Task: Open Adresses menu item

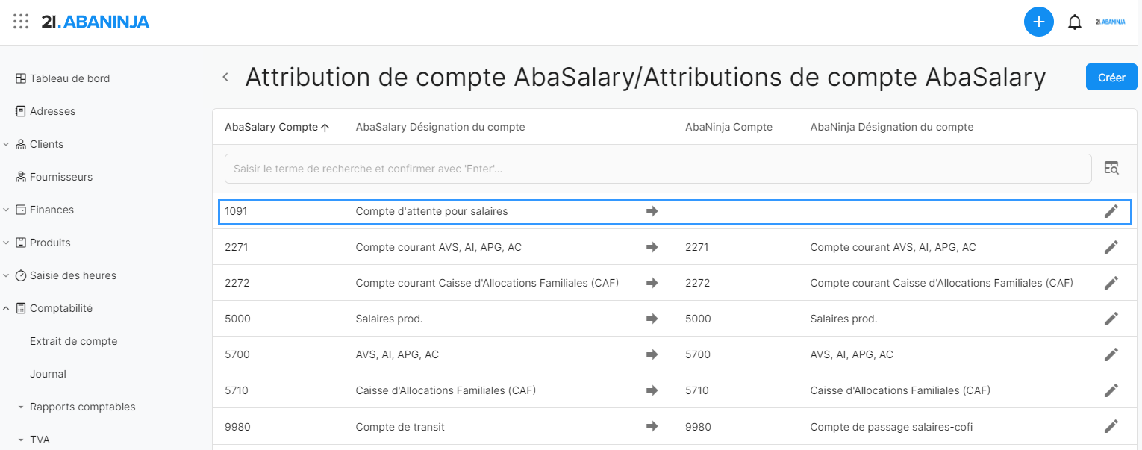Action: tap(52, 111)
